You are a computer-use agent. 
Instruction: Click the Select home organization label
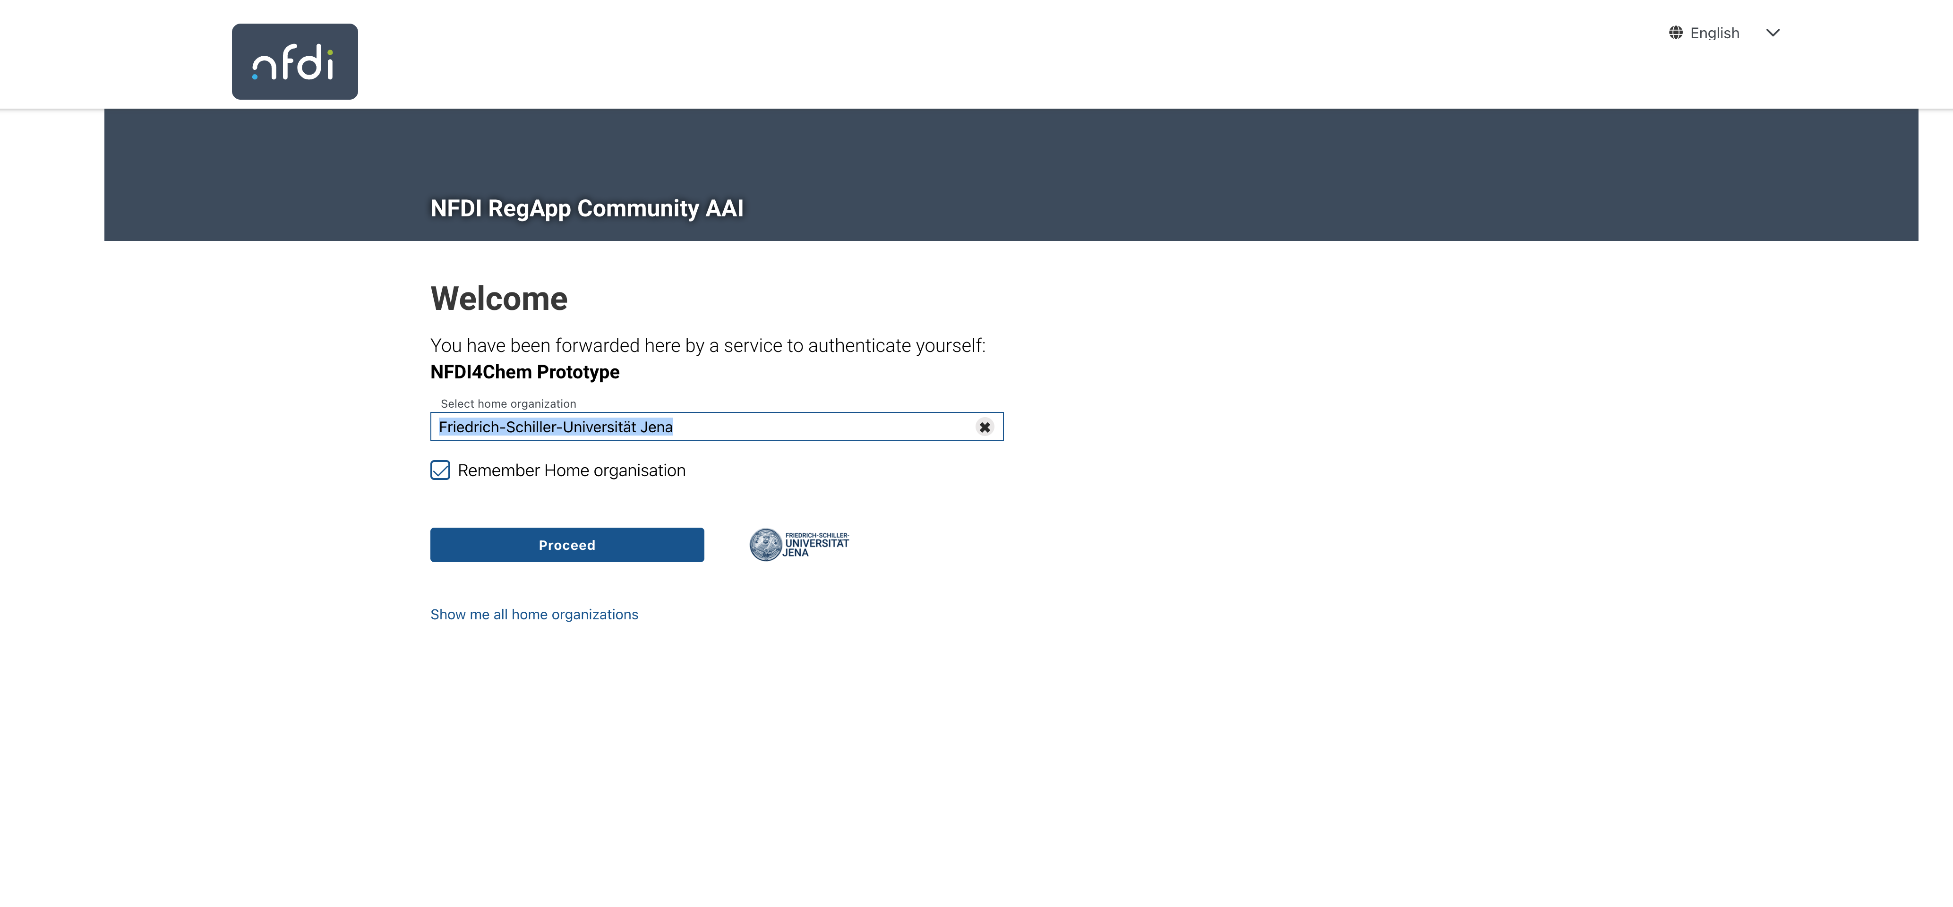(x=508, y=403)
